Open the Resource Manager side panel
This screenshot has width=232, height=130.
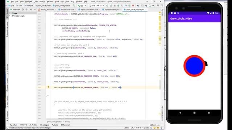tap(7, 29)
